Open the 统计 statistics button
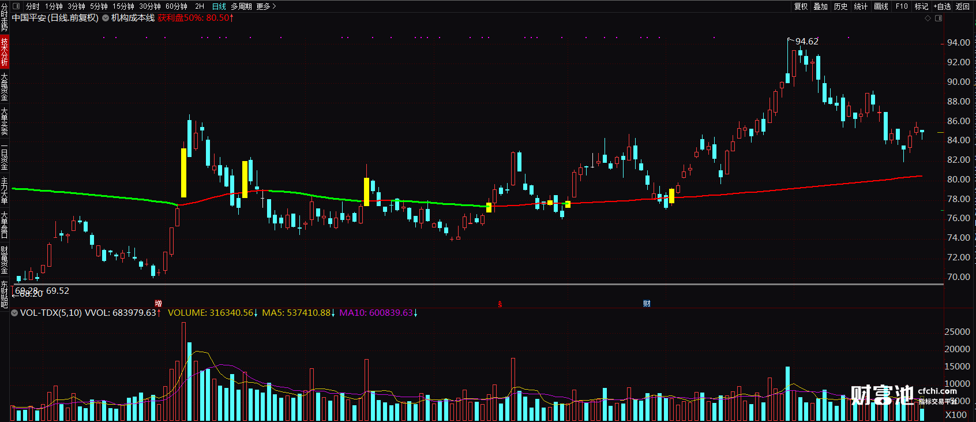The width and height of the screenshot is (976, 422). (x=861, y=6)
